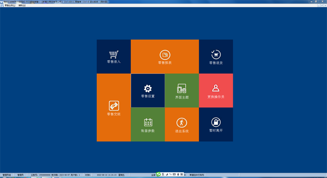Click the 暂时离开 lock icon
327x178 pixels.
coord(216,122)
